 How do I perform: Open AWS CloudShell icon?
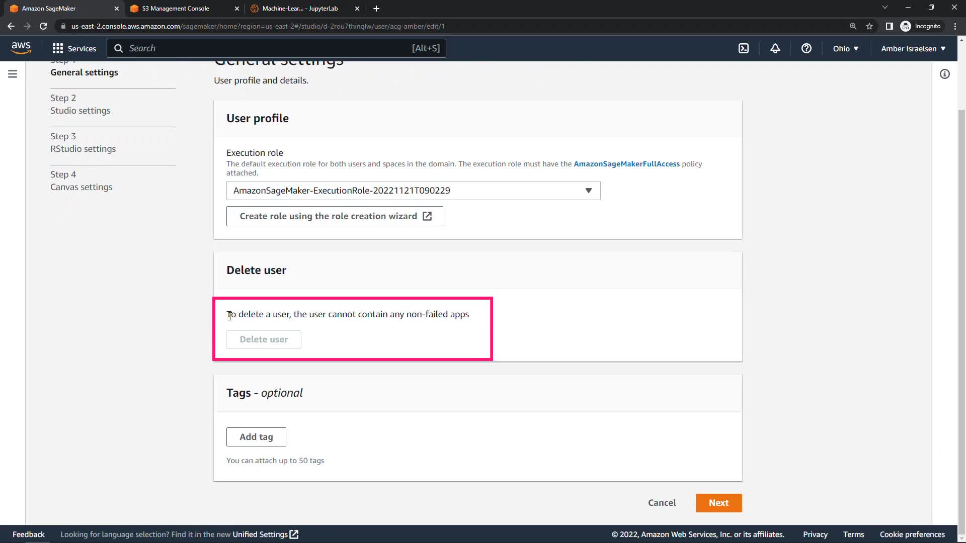pos(743,48)
